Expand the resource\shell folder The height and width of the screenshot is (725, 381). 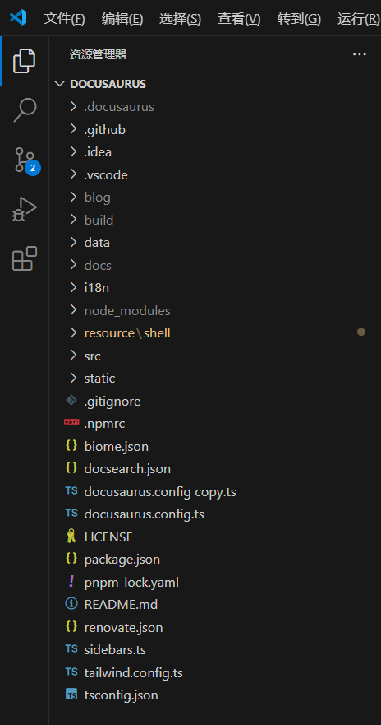coord(73,333)
